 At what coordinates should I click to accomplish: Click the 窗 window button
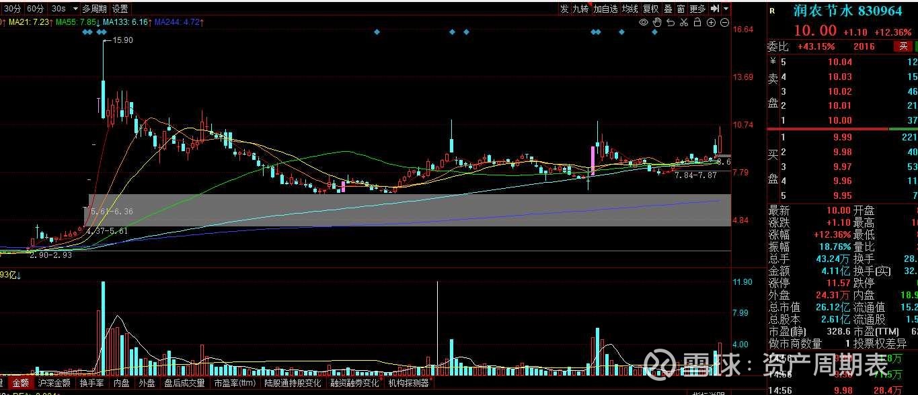681,9
